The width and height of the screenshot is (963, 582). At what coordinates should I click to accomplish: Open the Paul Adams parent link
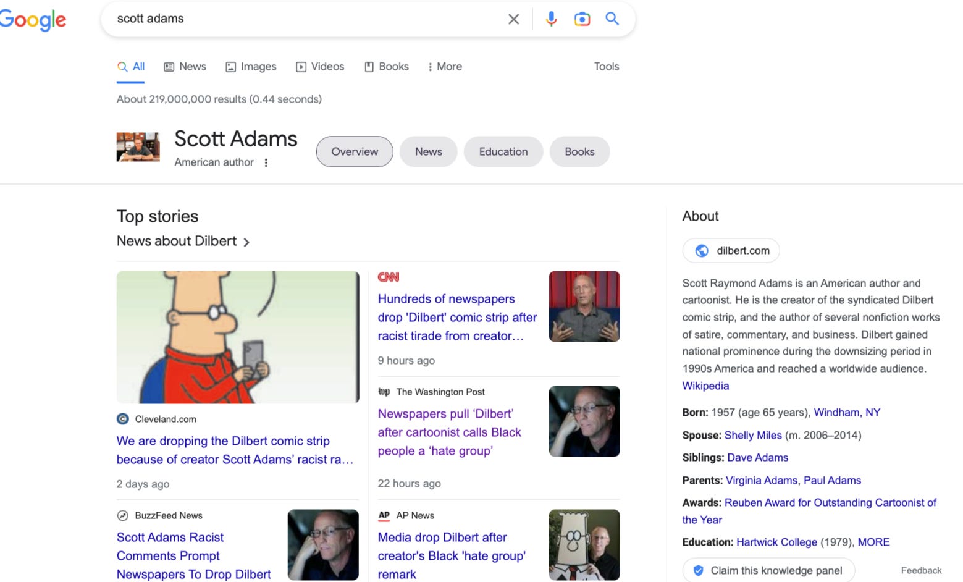tap(832, 481)
